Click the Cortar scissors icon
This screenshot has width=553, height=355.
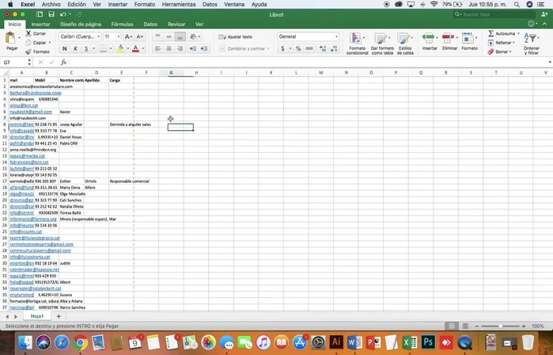[28, 34]
